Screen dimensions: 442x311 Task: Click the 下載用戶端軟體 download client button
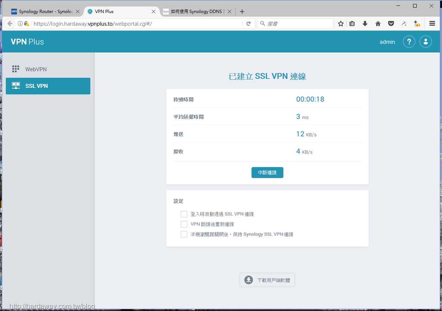(x=267, y=280)
